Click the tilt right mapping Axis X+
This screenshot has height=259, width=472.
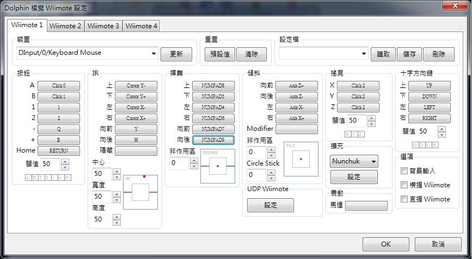(297, 118)
